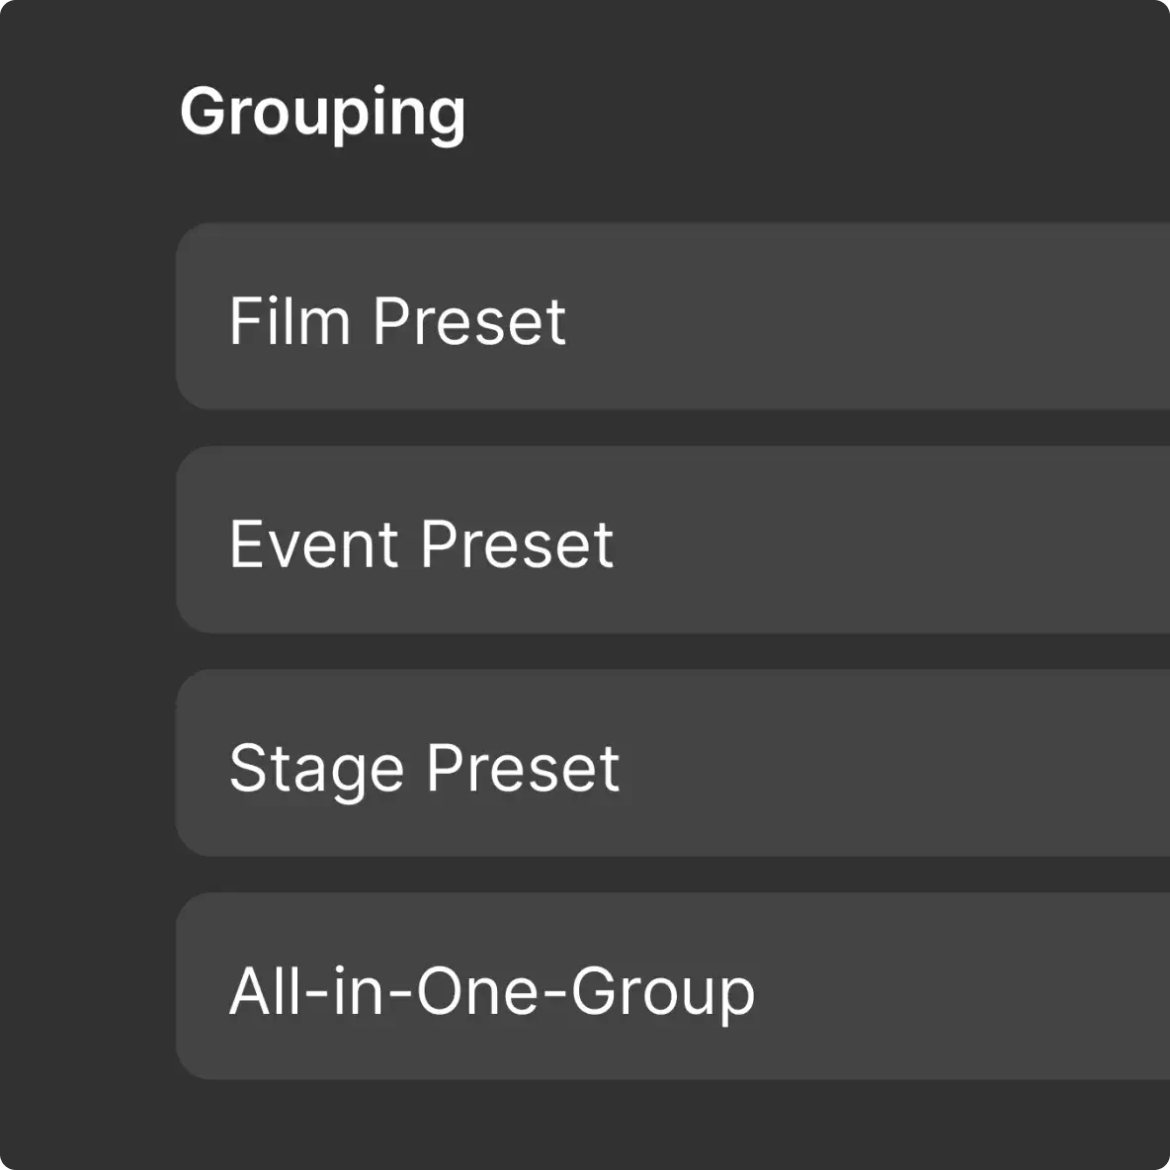Choose Event Preset from the list
Viewport: 1170px width, 1170px height.
672,541
